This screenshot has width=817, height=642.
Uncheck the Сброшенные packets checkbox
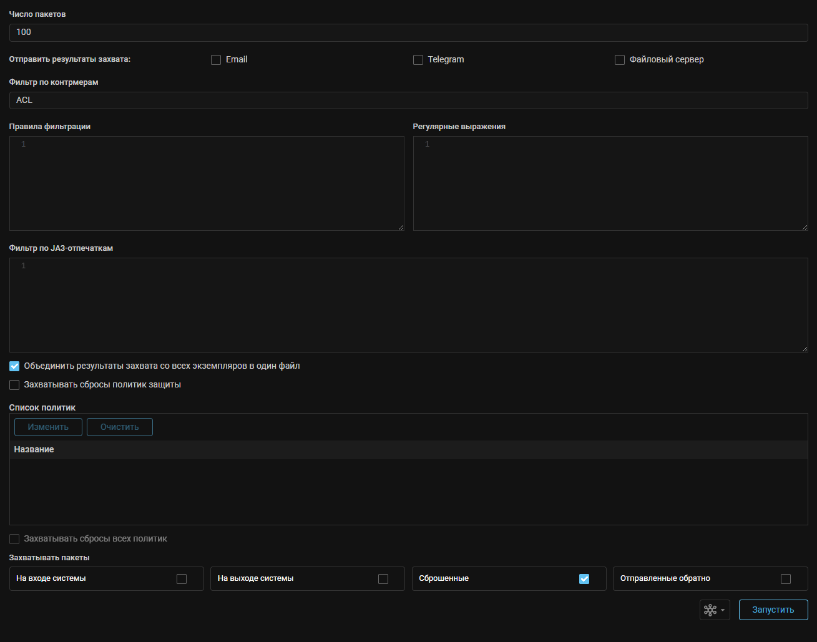click(x=584, y=579)
